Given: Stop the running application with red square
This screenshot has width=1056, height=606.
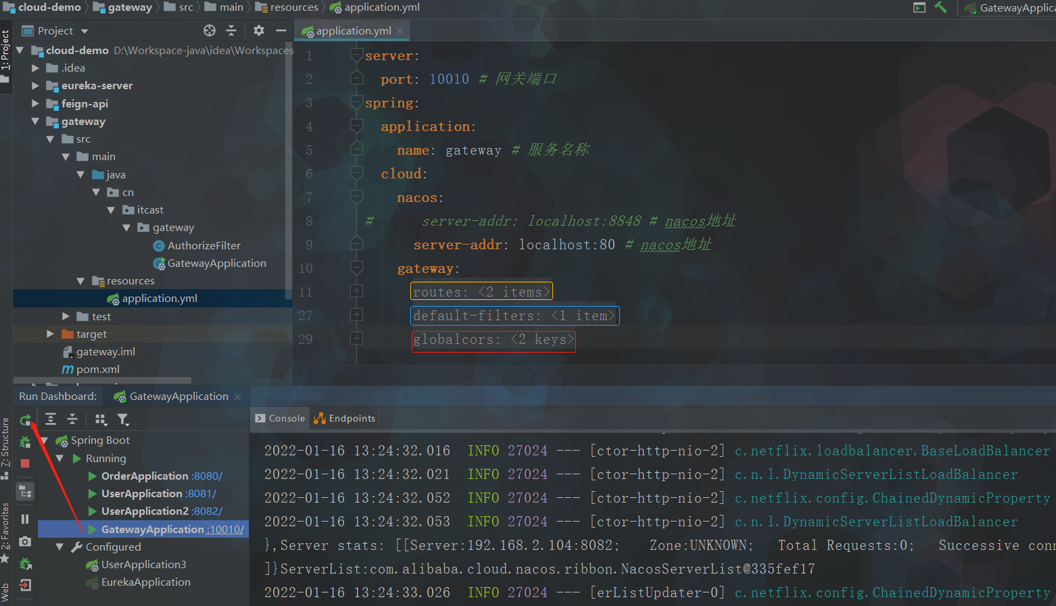Looking at the screenshot, I should (x=25, y=463).
